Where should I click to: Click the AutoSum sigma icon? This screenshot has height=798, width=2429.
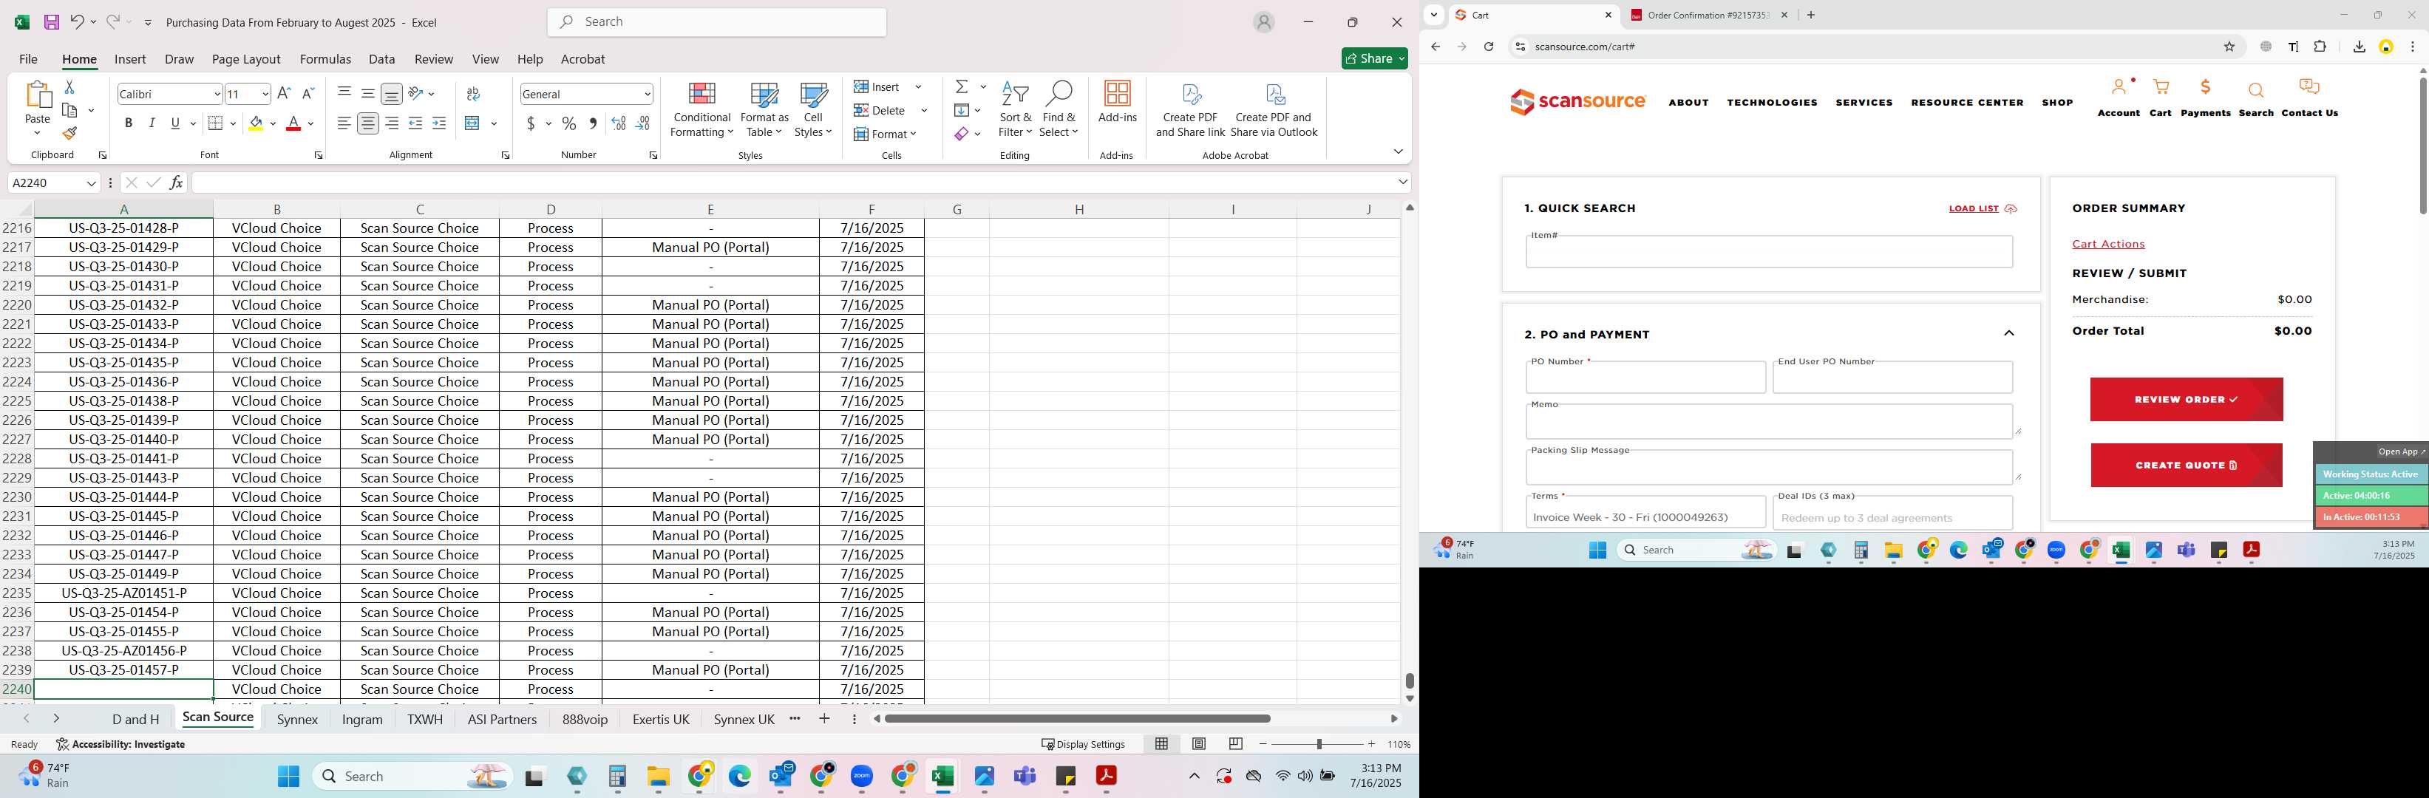[962, 86]
